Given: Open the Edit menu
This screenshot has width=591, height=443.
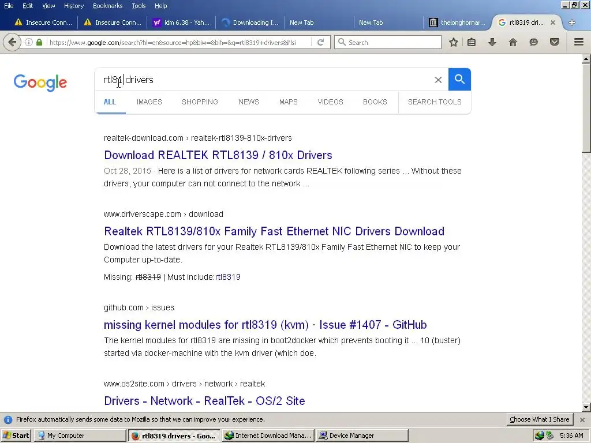Looking at the screenshot, I should point(28,6).
